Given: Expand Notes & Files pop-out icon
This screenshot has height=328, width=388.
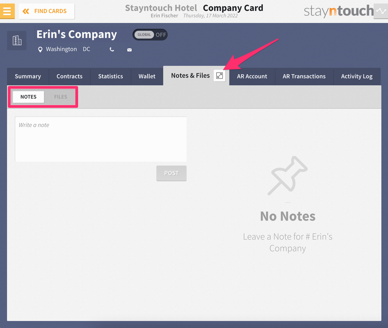Looking at the screenshot, I should pyautogui.click(x=219, y=75).
